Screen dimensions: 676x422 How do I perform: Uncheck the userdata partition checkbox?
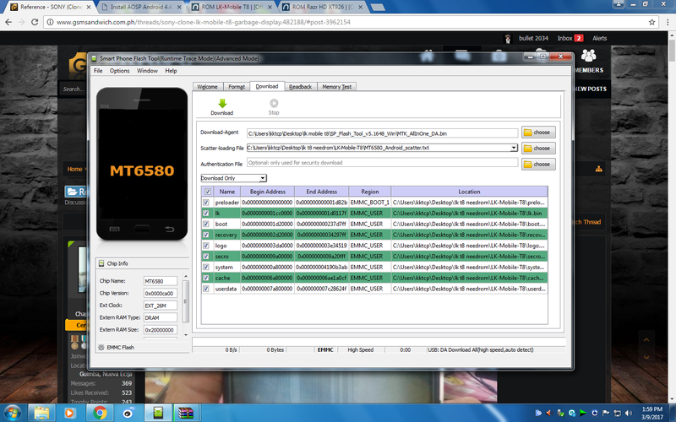tap(206, 289)
